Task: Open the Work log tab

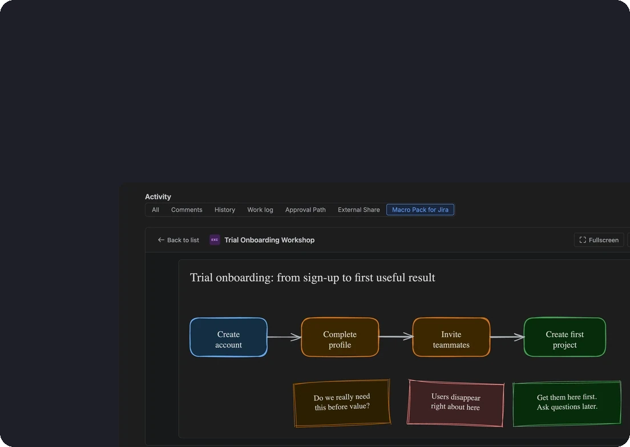Action: pyautogui.click(x=260, y=210)
